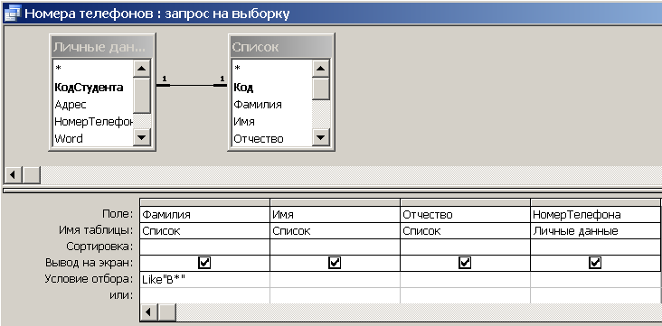This screenshot has width=662, height=326.
Task: Click the Условие отбора cell under Имя
Action: 335,280
